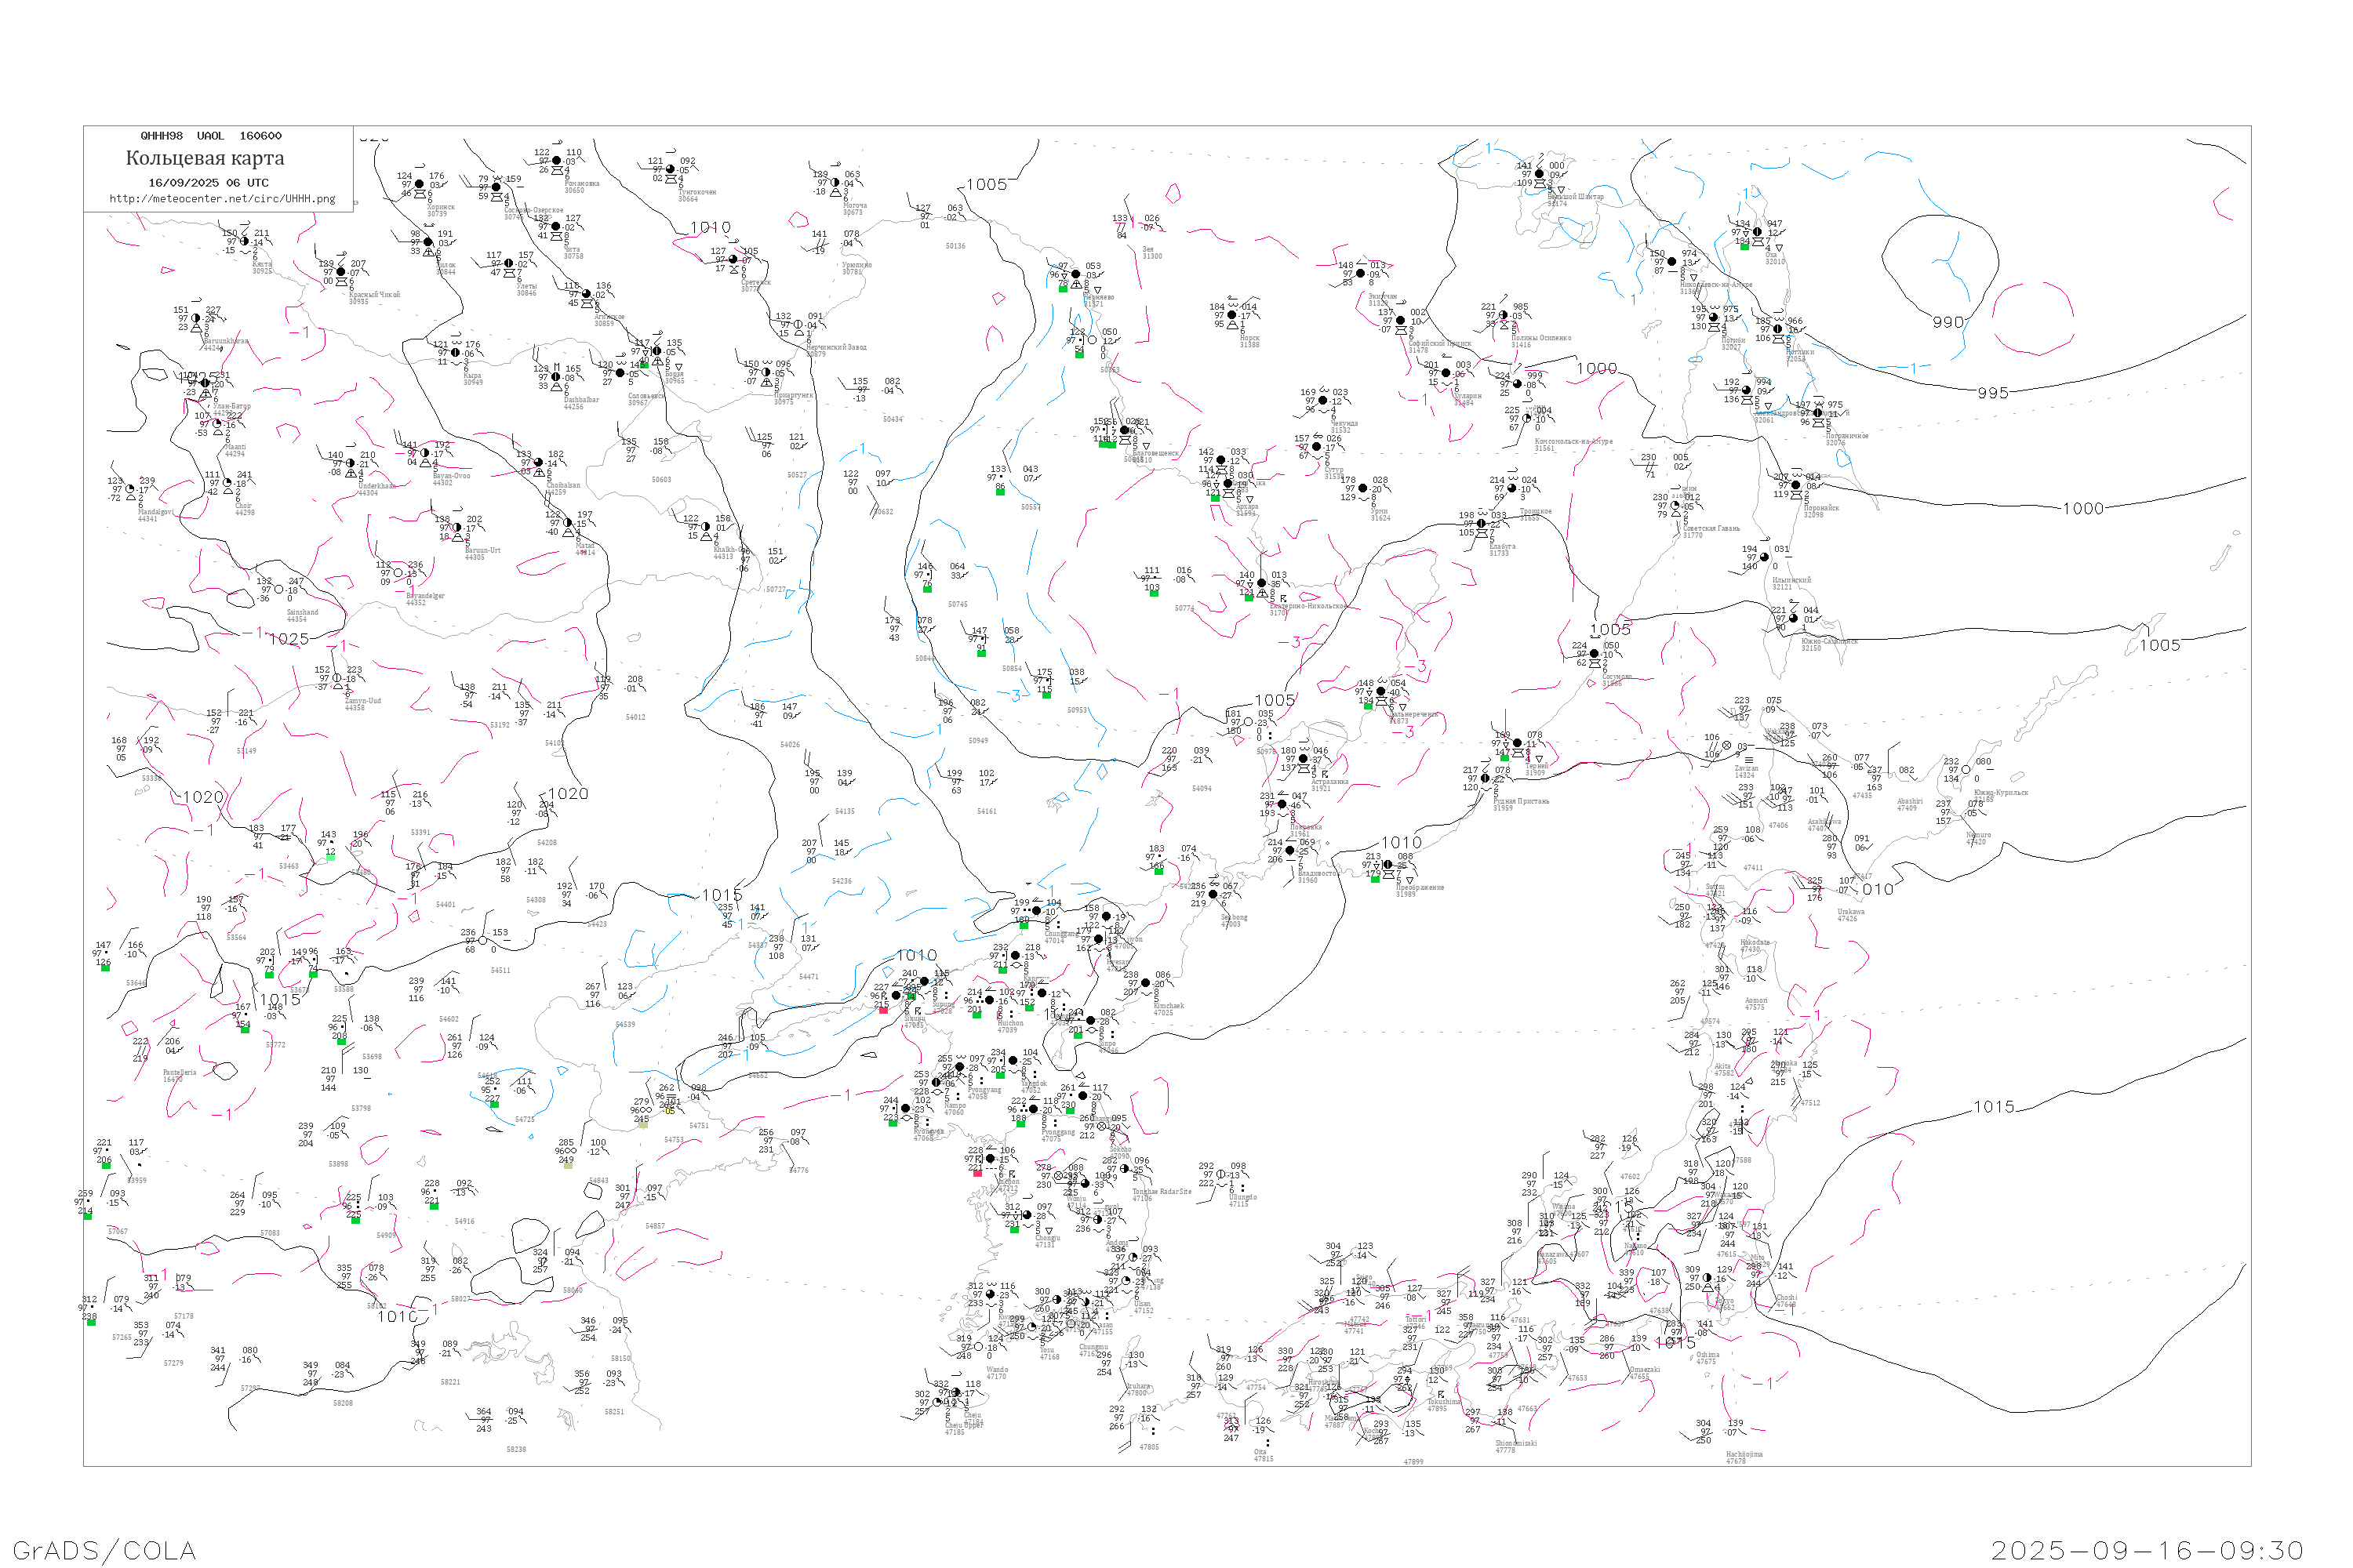The image size is (2353, 1568).
Task: Click the Поронайск station filled circle
Action: pos(1796,485)
